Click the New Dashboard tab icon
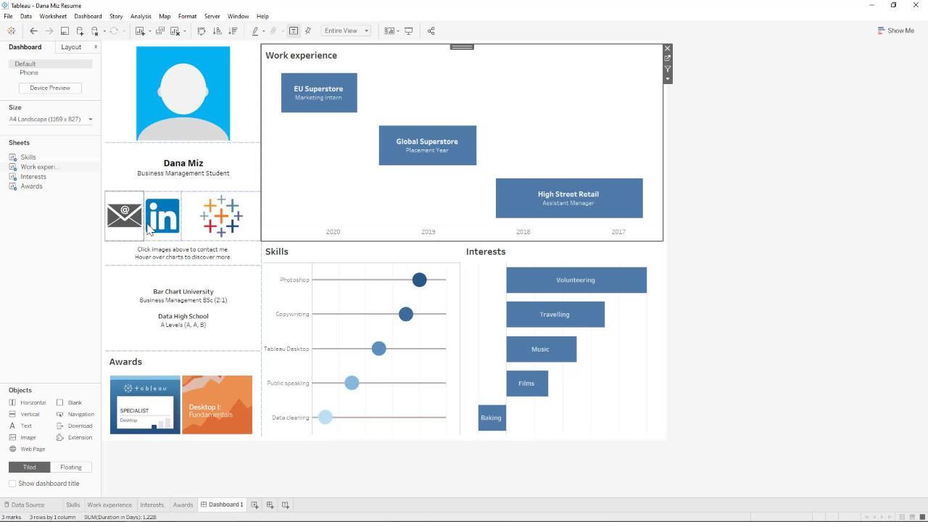The image size is (928, 522). tap(270, 505)
